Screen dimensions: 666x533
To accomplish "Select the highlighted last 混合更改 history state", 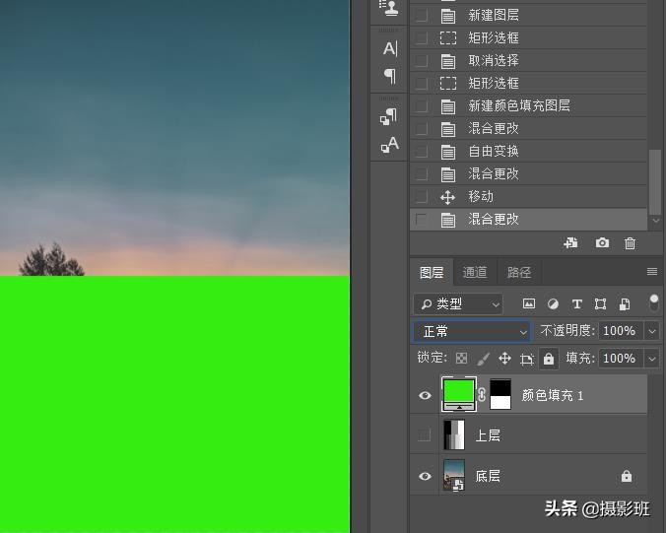I will 528,220.
